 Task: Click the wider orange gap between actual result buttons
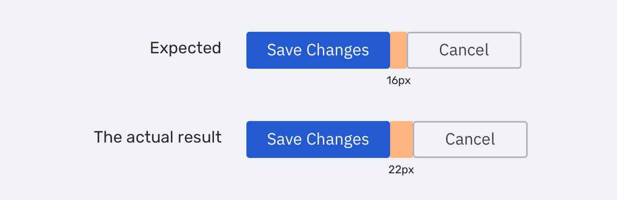click(x=401, y=139)
